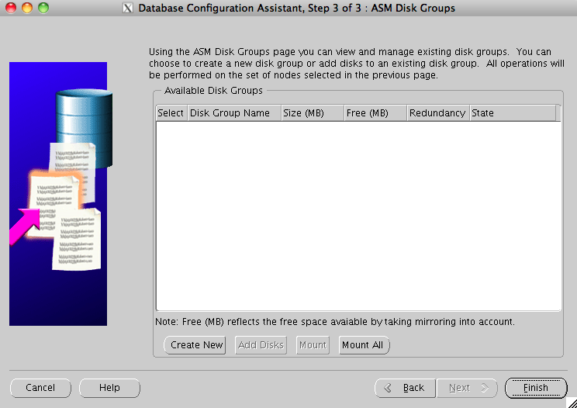Create New disk group

click(195, 345)
